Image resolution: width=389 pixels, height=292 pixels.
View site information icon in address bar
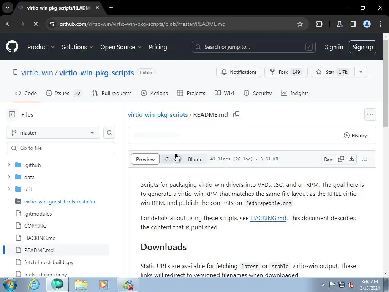pyautogui.click(x=52, y=24)
